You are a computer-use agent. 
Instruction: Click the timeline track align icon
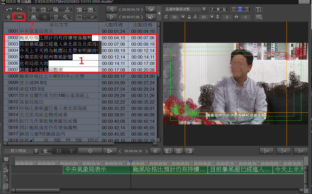(x=6, y=170)
